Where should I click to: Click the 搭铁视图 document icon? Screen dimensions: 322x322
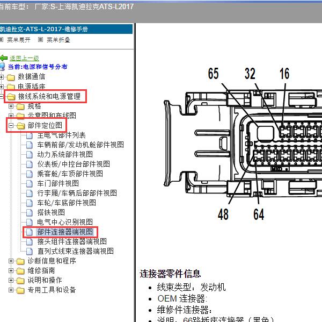30,212
